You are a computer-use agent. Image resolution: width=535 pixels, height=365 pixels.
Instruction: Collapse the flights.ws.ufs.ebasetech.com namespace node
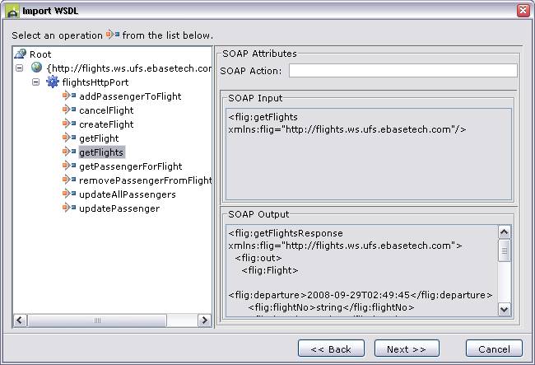(20, 68)
